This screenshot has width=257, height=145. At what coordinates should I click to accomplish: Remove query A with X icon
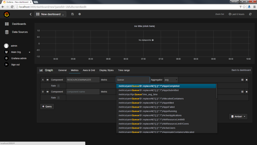[x=246, y=80]
